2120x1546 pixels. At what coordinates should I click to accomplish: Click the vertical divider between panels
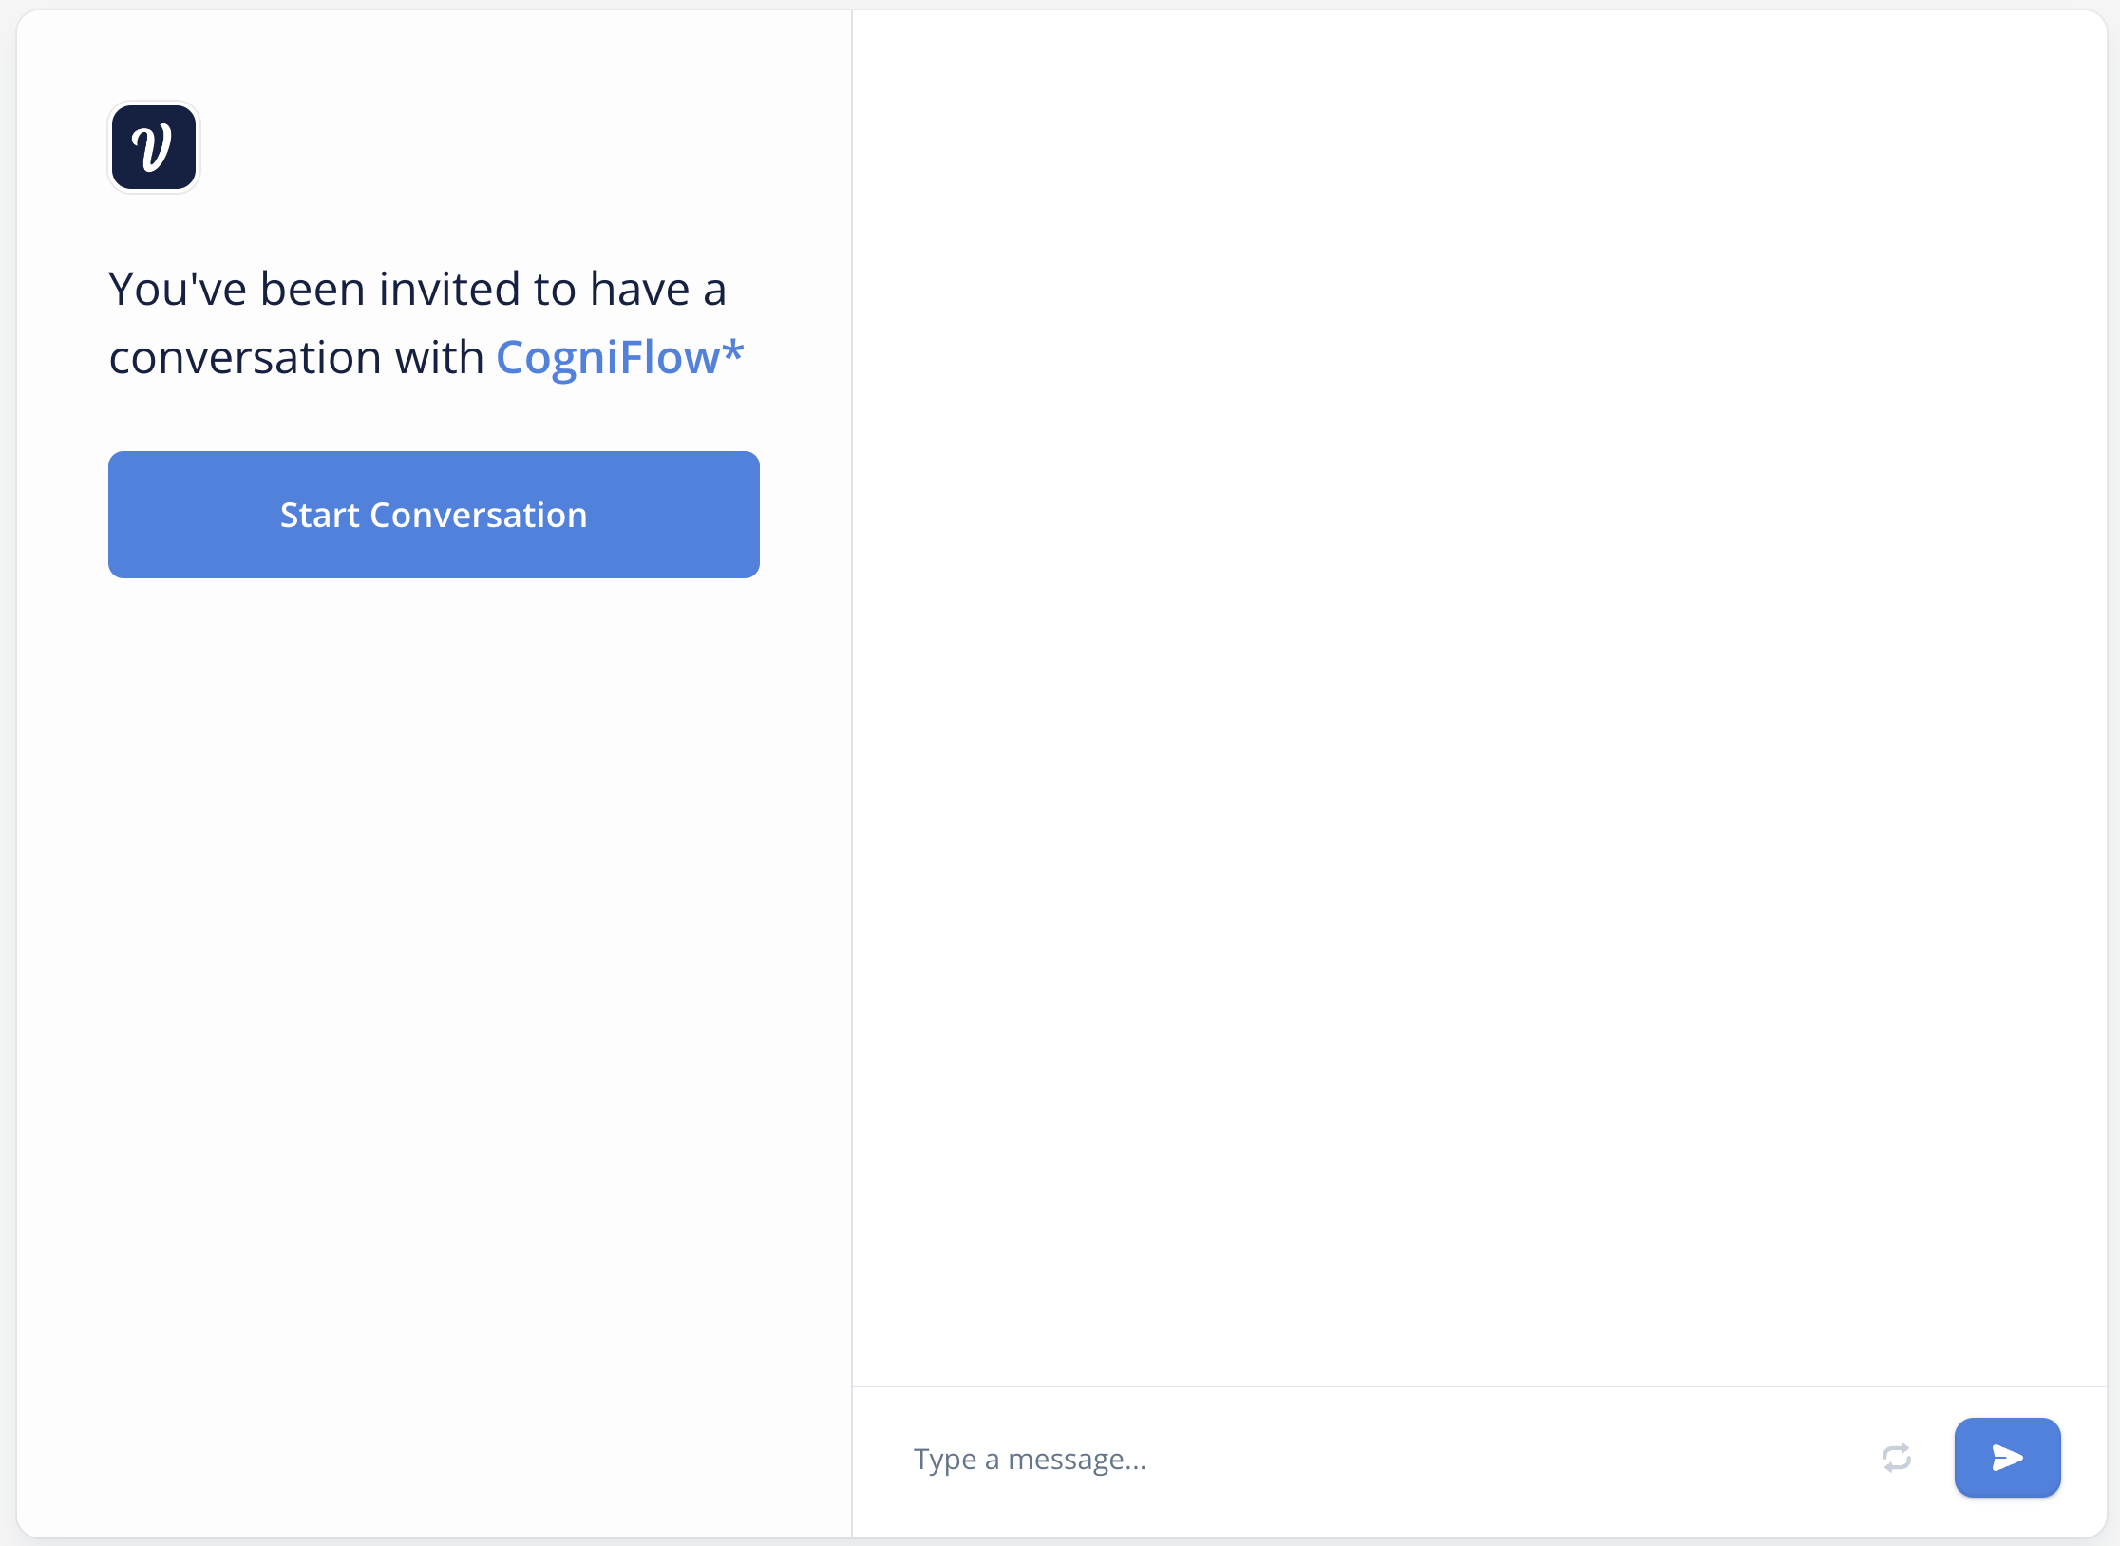coord(852,773)
